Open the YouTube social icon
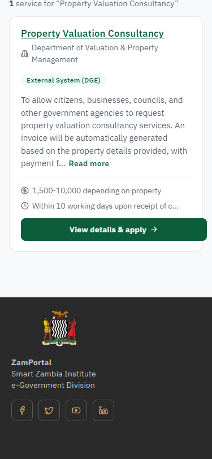 76,410
